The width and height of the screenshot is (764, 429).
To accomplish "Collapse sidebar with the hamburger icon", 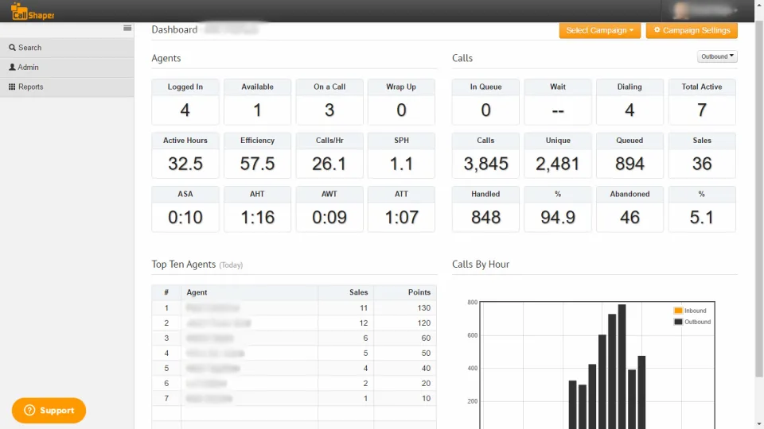I will (127, 29).
